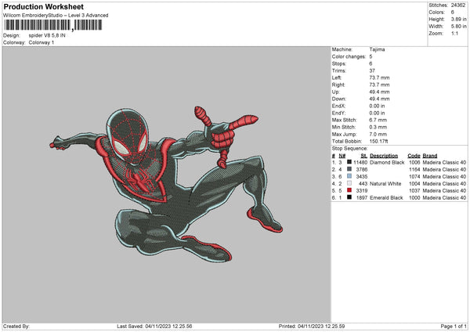470x332 pixels.
Task: Click the Colorway 1 value
Action: (42, 41)
